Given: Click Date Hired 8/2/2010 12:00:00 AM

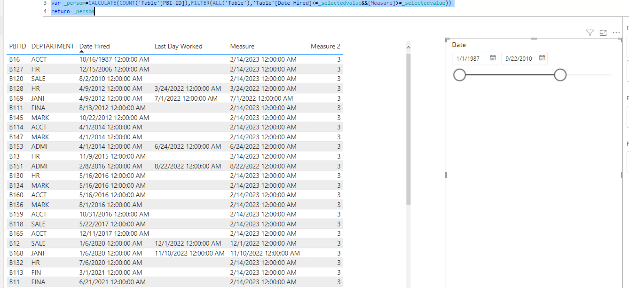Looking at the screenshot, I should tap(110, 79).
